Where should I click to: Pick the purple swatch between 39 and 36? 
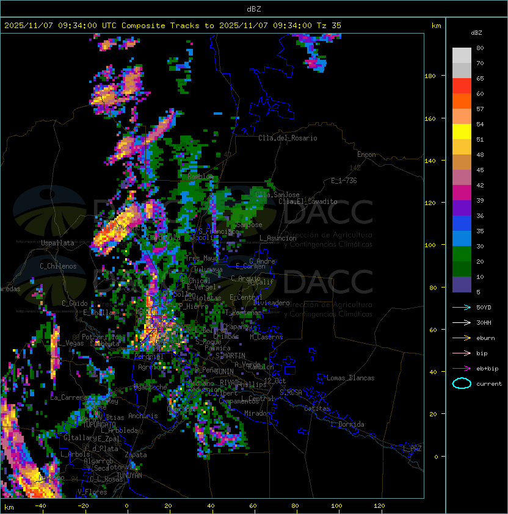pyautogui.click(x=462, y=208)
